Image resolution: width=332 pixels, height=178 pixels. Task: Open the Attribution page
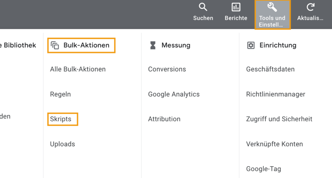[164, 119]
